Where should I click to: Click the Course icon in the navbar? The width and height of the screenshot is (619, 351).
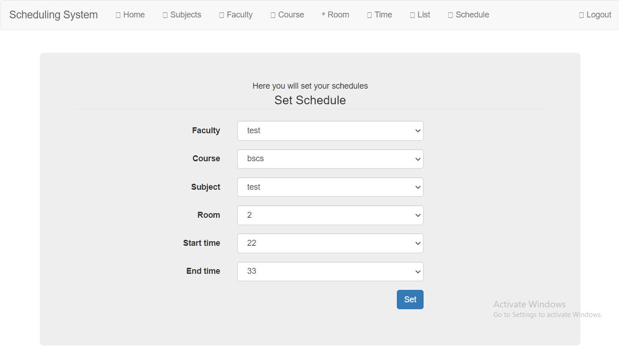272,14
